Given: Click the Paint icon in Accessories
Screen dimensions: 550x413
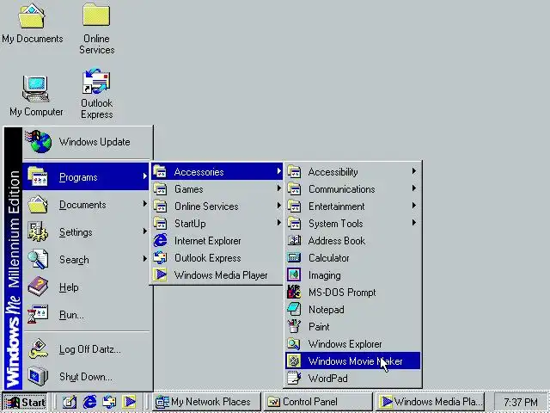Looking at the screenshot, I should [x=294, y=326].
